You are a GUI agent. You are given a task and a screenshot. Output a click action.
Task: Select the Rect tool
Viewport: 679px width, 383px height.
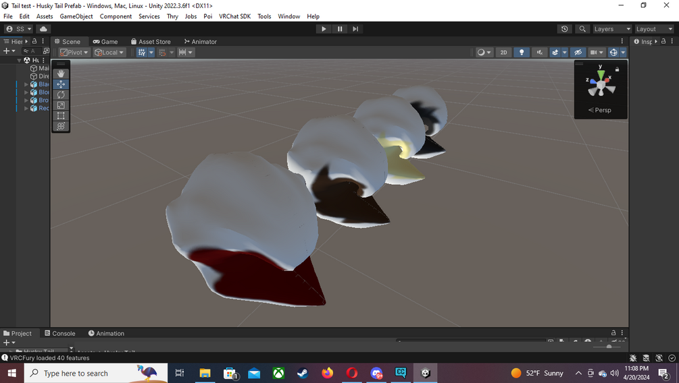tap(61, 115)
